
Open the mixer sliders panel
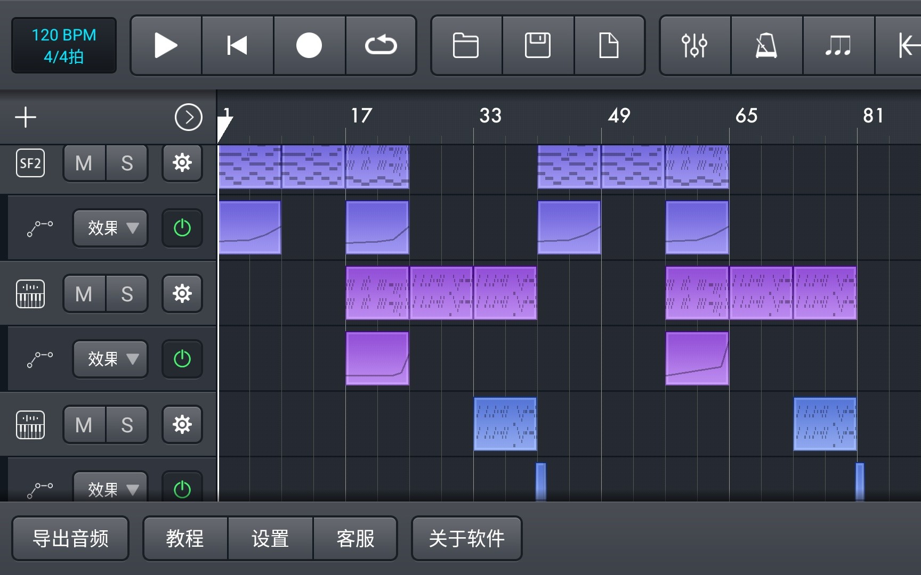(694, 45)
